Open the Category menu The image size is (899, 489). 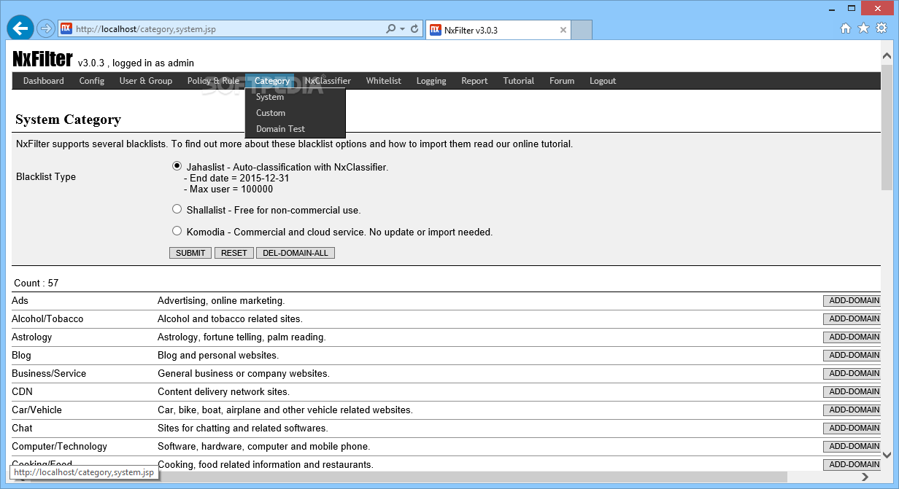[272, 81]
